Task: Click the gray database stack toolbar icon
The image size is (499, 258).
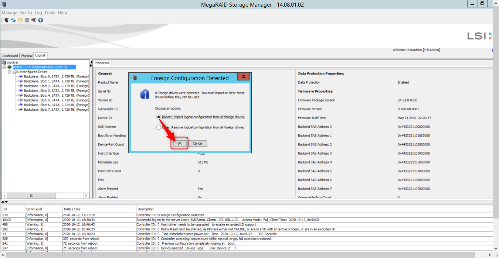Action: click(27, 20)
